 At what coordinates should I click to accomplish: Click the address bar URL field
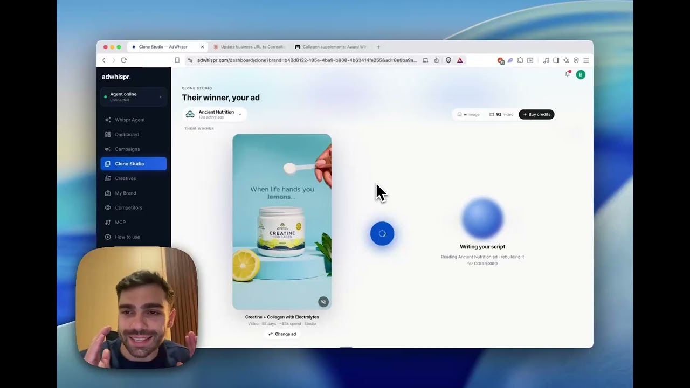[307, 60]
